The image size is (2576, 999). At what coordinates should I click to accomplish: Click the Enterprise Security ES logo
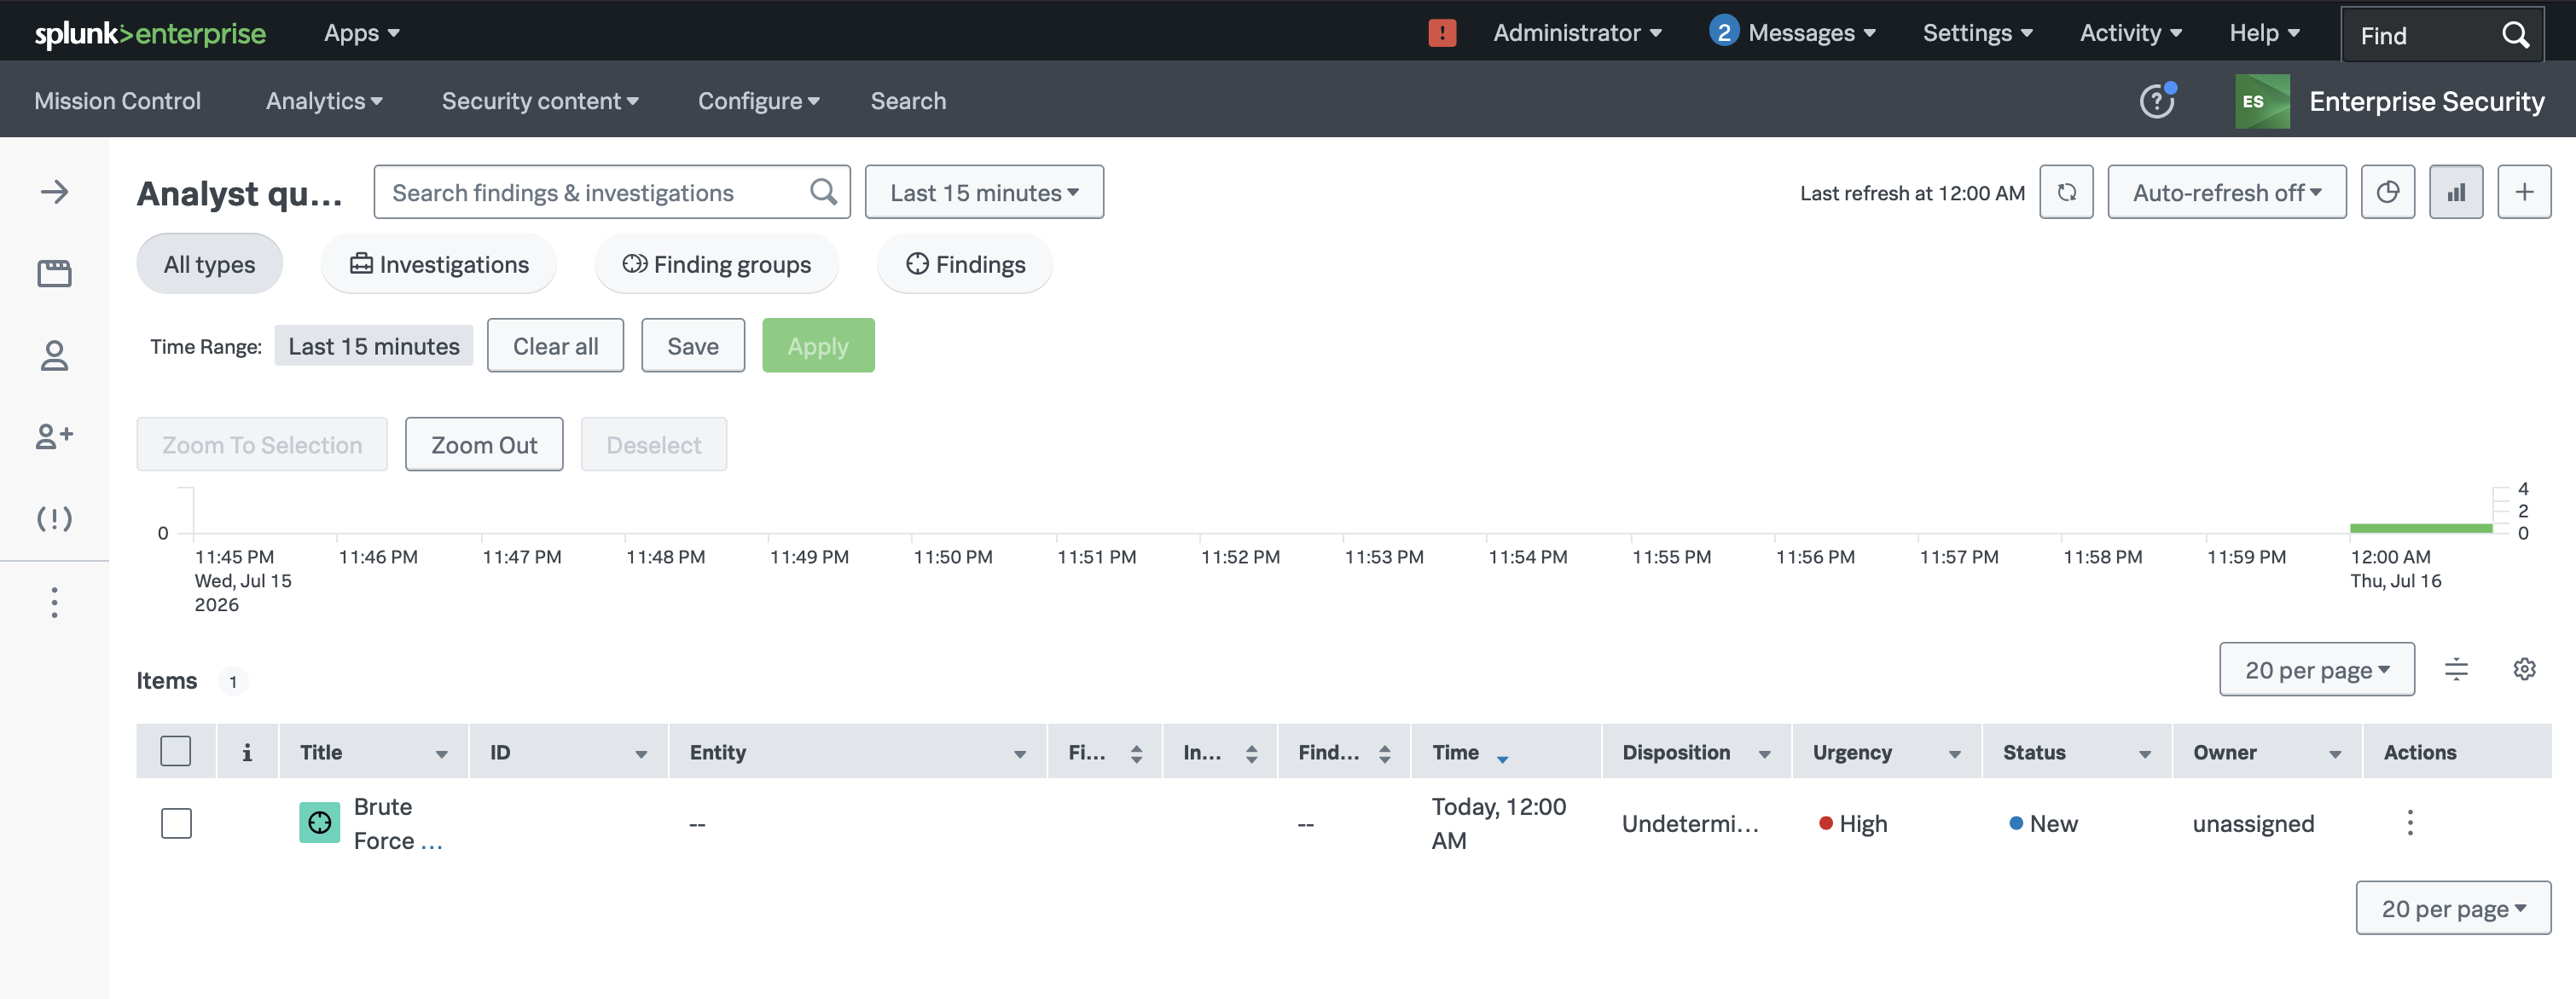coord(2262,101)
